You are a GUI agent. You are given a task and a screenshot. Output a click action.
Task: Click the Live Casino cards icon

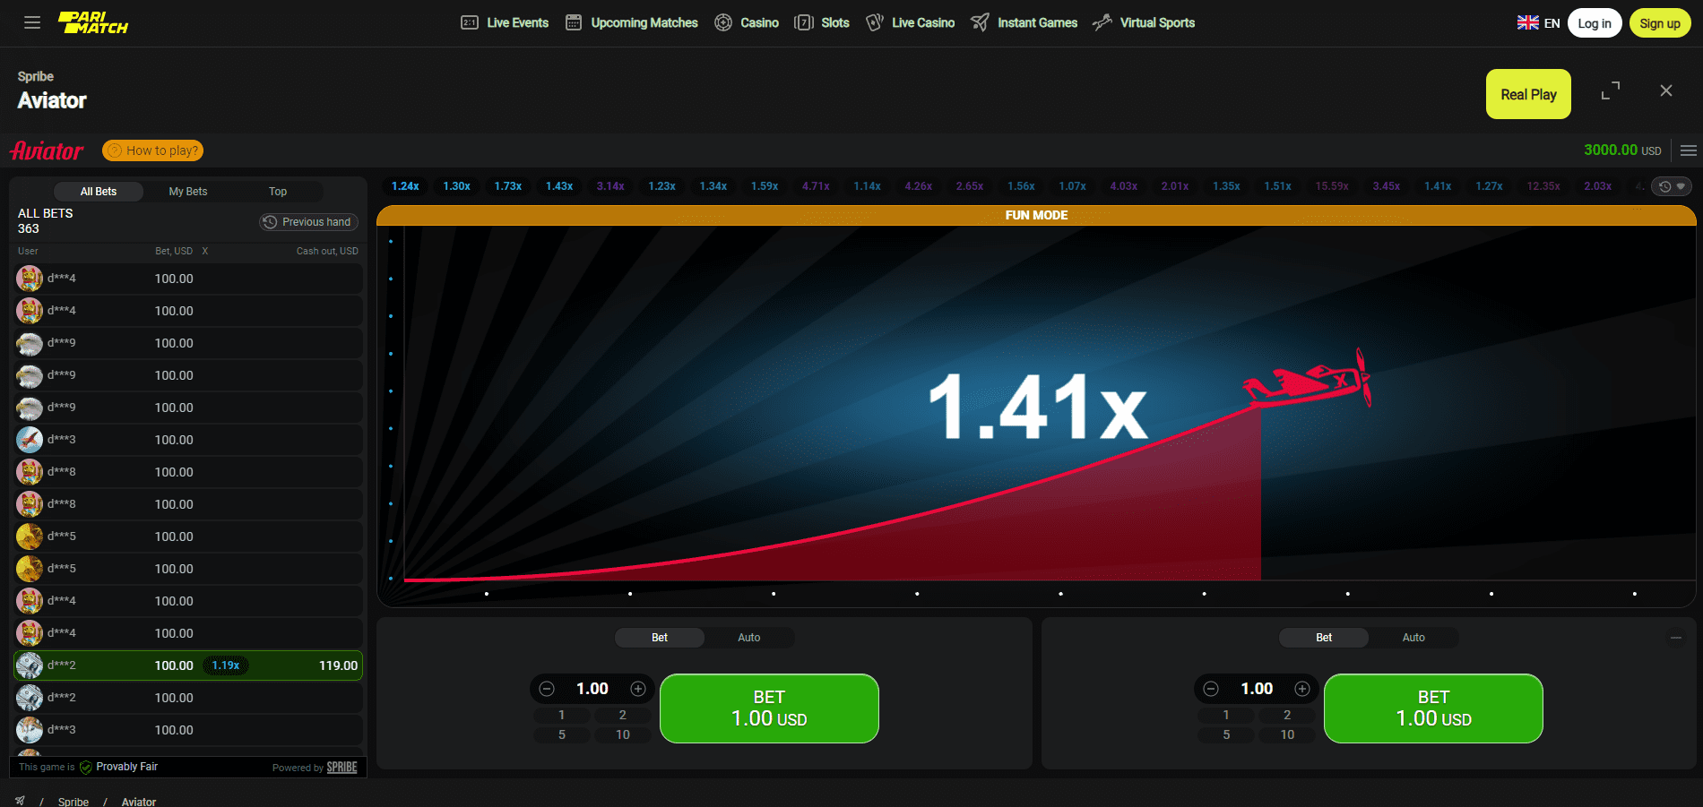[875, 22]
